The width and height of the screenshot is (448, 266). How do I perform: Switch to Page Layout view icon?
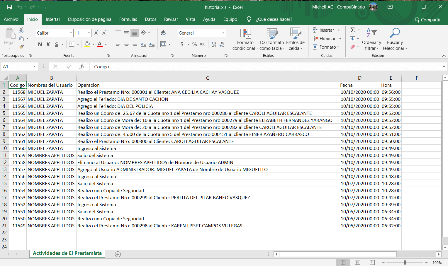point(357,262)
